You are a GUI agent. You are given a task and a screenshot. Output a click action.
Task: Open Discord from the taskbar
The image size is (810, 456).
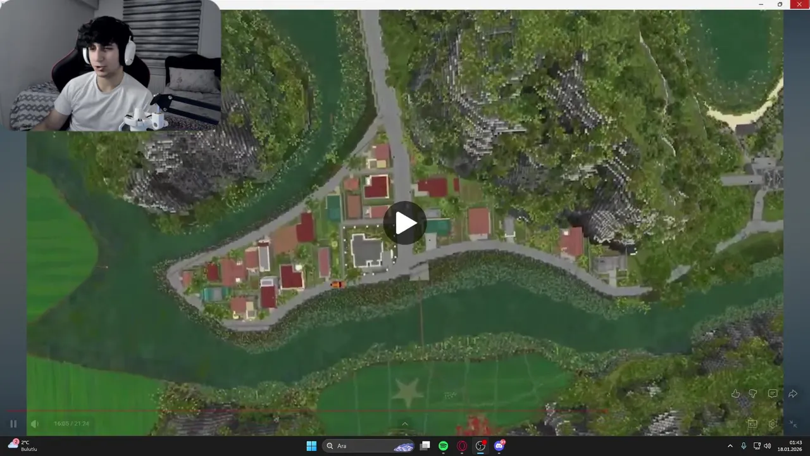(x=499, y=446)
